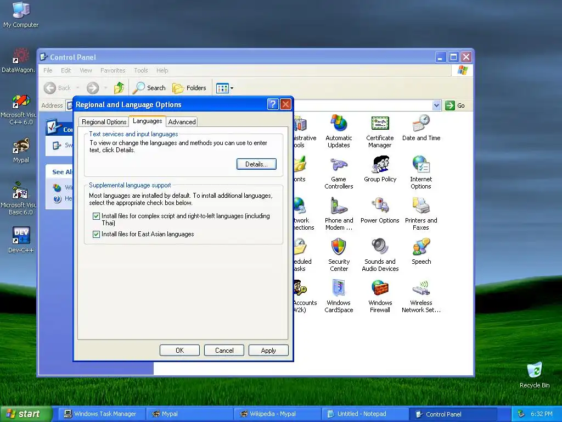
Task: Click the Up folder toolbar icon
Action: click(119, 87)
